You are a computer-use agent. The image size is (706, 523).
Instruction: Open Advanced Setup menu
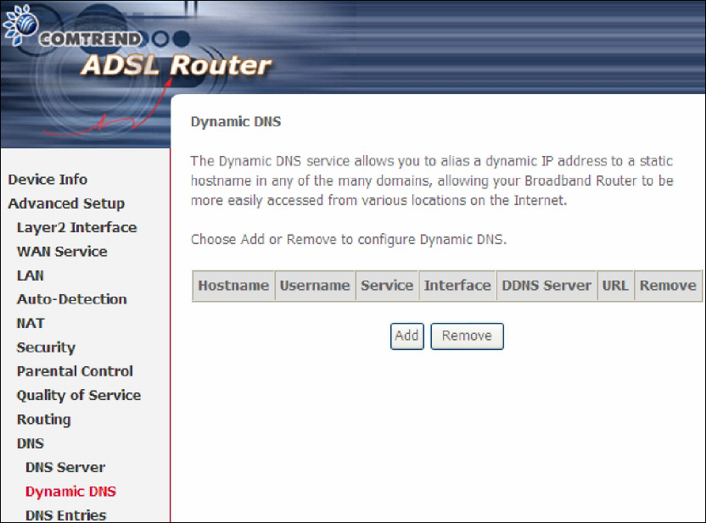point(66,203)
